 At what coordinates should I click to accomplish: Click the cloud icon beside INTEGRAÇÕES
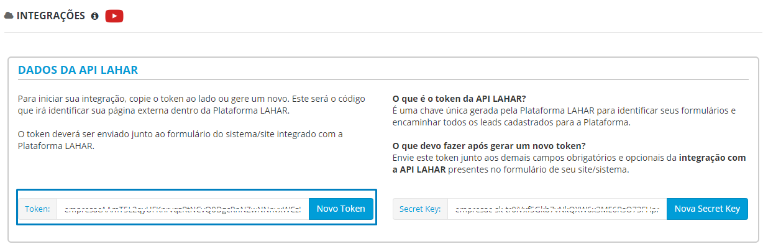9,16
